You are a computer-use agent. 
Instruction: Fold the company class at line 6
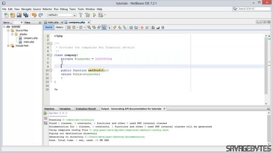coord(51,55)
